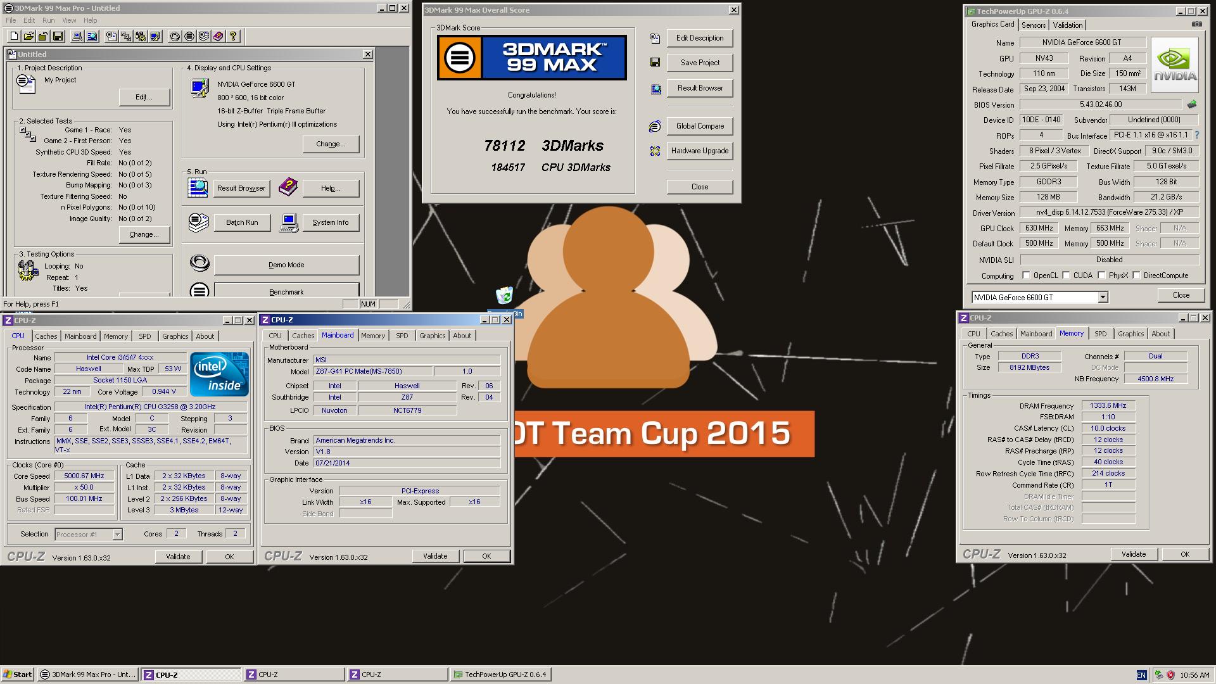1216x684 pixels.
Task: Click Validate in the left CPU-Z window
Action: click(178, 557)
